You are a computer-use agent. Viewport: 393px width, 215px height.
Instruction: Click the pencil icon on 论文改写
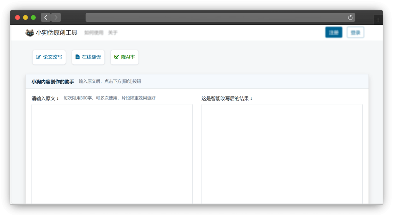38,57
